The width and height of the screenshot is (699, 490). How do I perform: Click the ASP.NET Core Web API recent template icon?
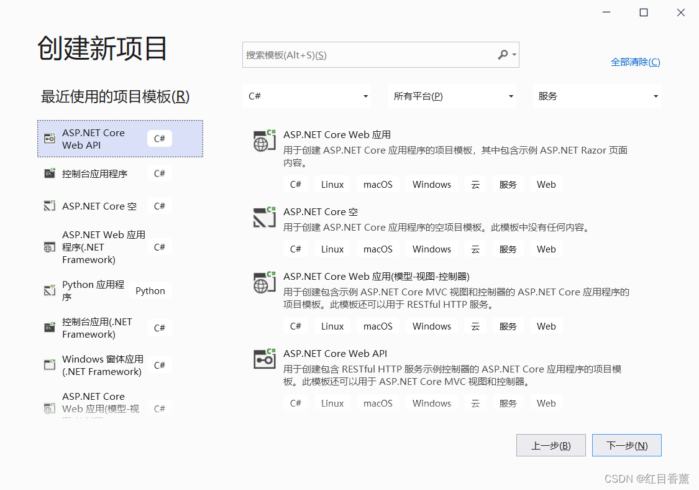(x=50, y=138)
